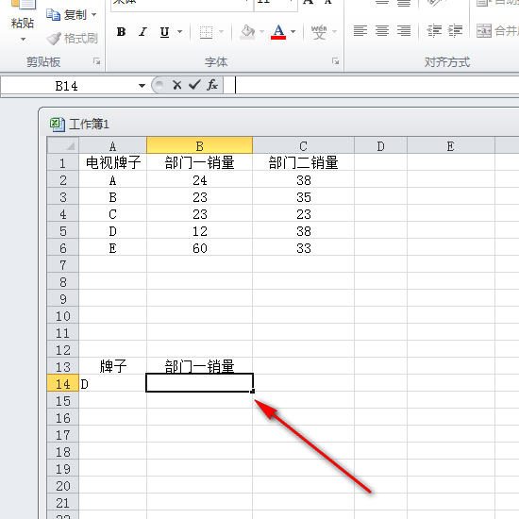Open underline style dropdown arrow
519x519 pixels.
coord(179,32)
